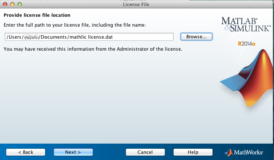
Task: Click the Administrator information note text
Action: pos(93,49)
